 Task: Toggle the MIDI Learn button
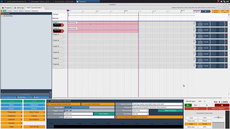tap(191, 127)
